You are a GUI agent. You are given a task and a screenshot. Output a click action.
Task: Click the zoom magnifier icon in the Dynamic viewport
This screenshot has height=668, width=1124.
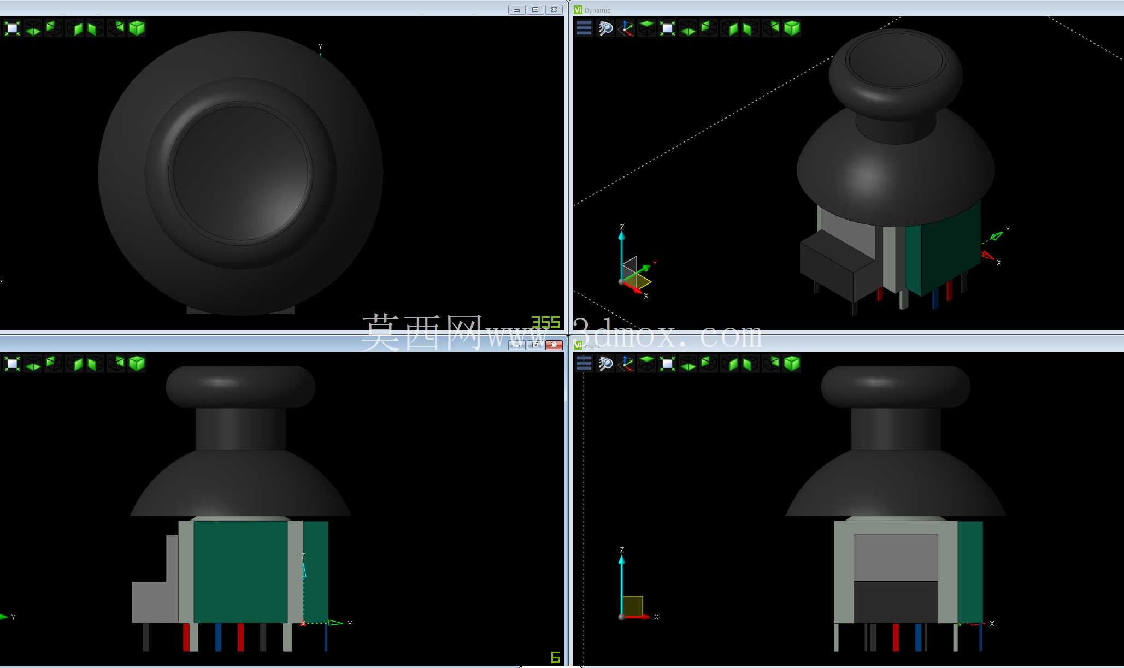click(605, 28)
